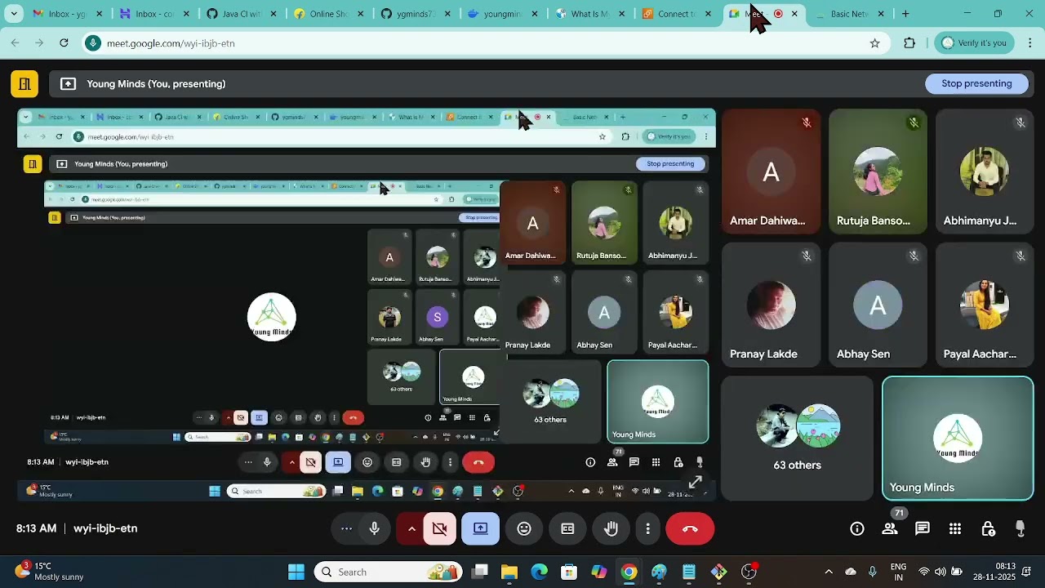1045x588 pixels.
Task: Open Chrome menu three dots
Action: [x=1030, y=42]
